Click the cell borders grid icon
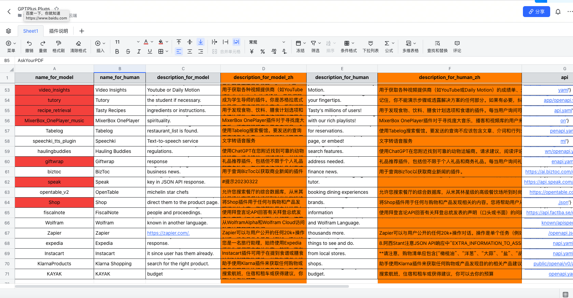The width and height of the screenshot is (573, 298). (x=161, y=51)
